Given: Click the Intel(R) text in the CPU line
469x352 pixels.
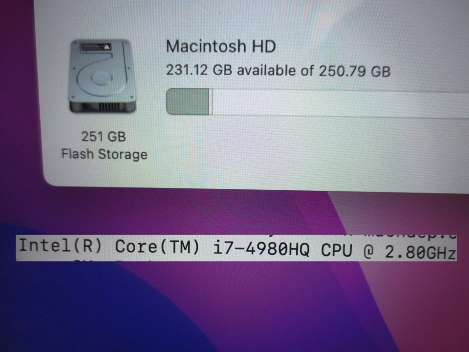Looking at the screenshot, I should 60,246.
